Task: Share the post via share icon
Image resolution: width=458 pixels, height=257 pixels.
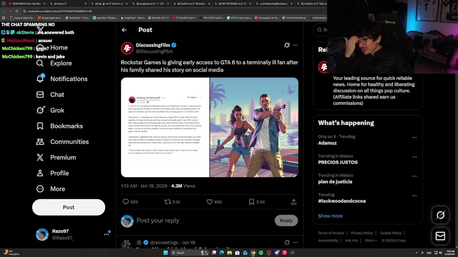Action: 293,202
